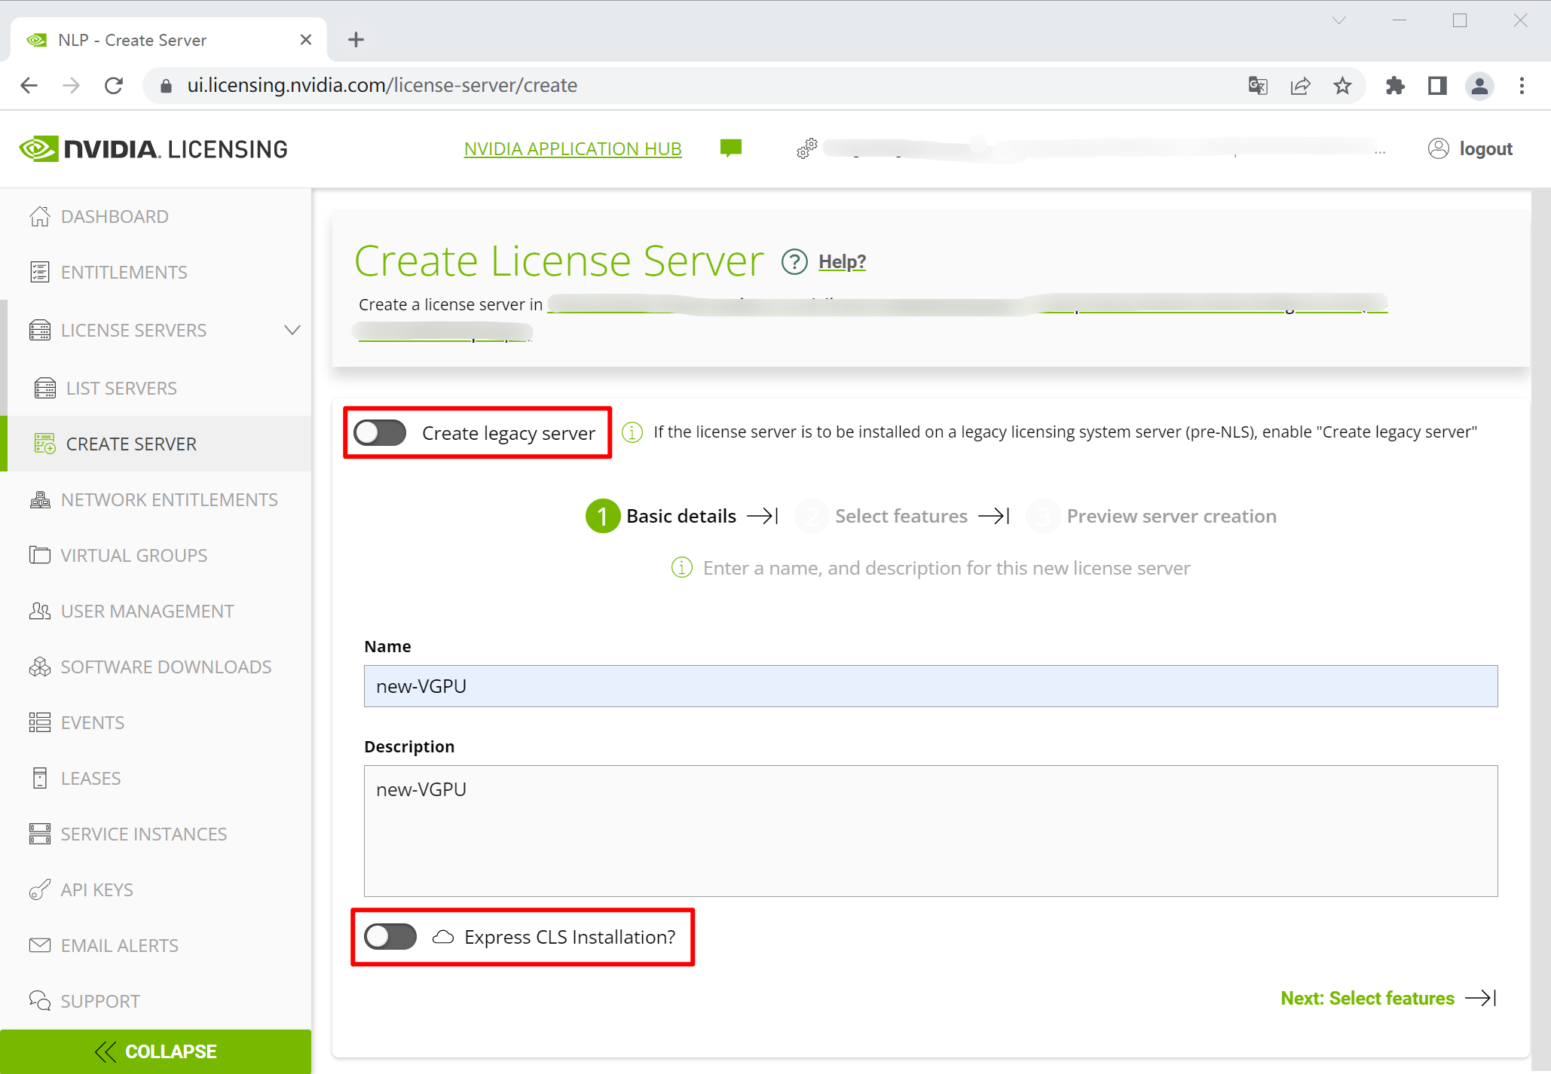Bookmark this page with the star icon

point(1342,86)
